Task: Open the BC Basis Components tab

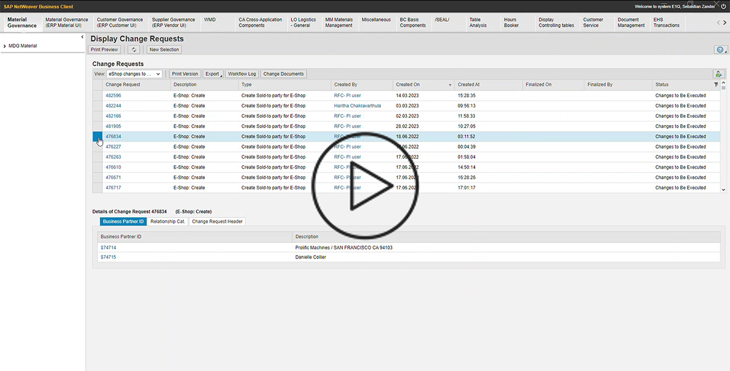Action: 413,22
